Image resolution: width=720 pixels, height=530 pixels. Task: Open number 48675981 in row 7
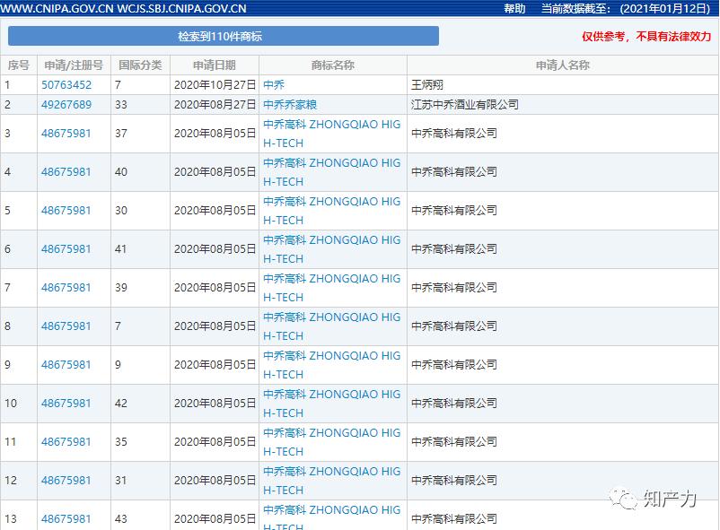coord(66,288)
